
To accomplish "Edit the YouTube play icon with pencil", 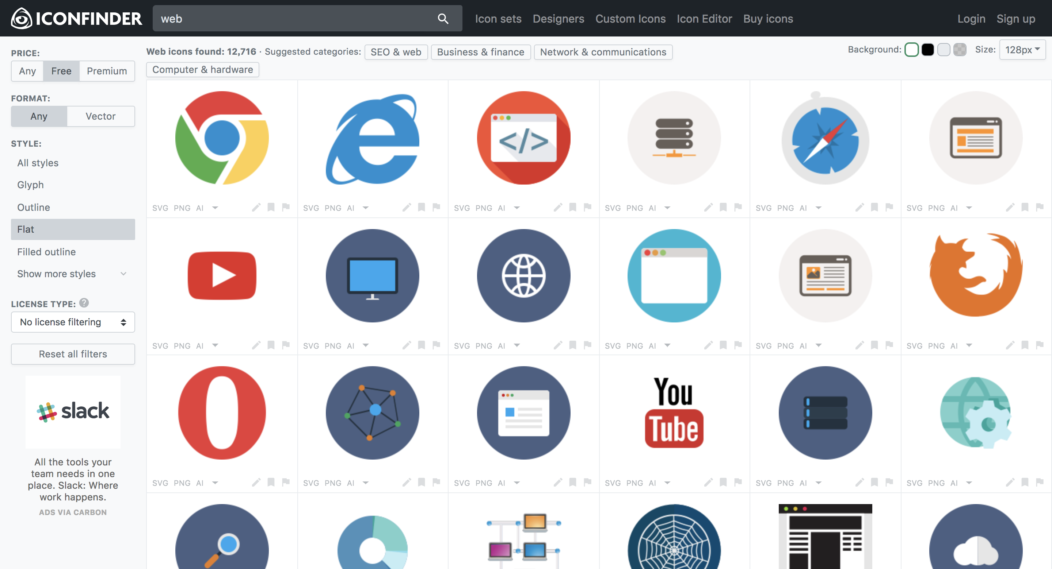I will point(256,345).
